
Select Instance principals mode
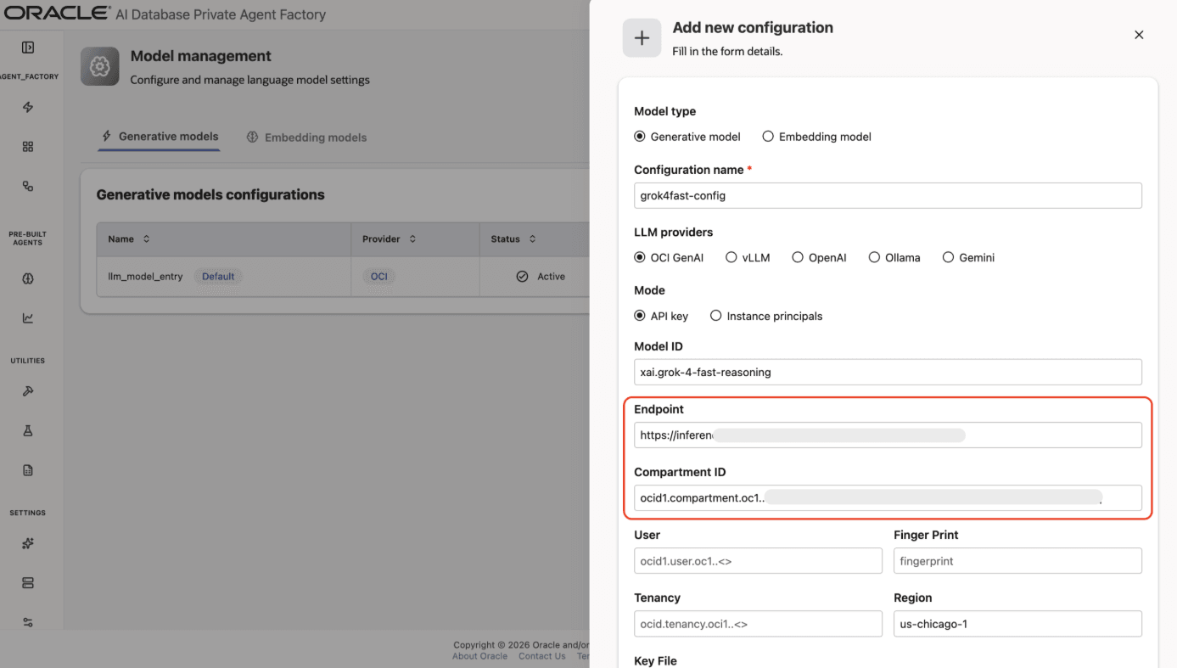tap(716, 316)
